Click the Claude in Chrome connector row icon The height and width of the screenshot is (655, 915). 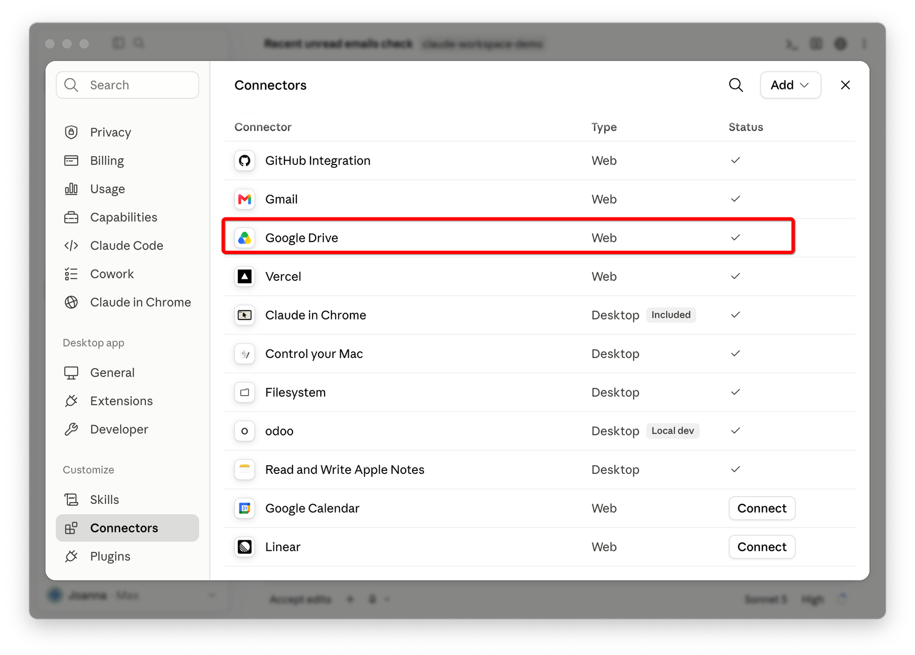click(x=244, y=315)
